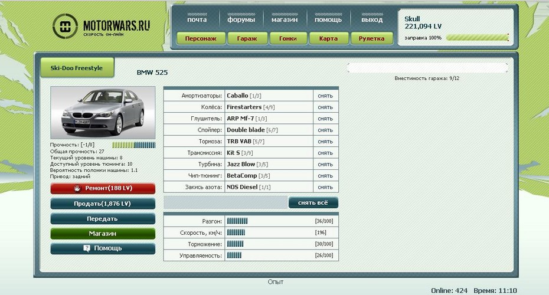Open the почта mail link
Screen dimensions: 549x295
pyautogui.click(x=197, y=19)
